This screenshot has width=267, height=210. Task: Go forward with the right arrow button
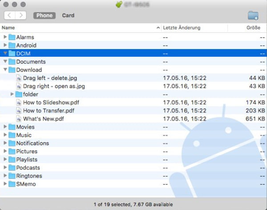pyautogui.click(x=21, y=15)
